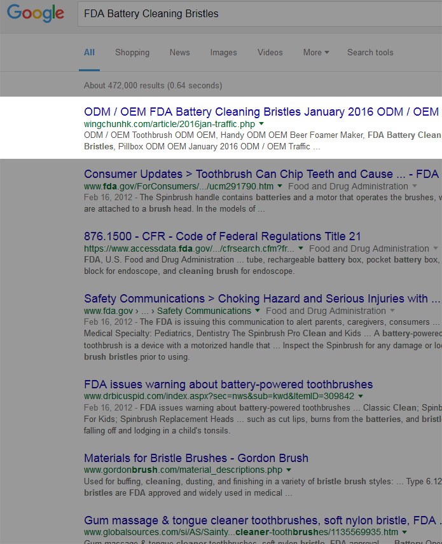Click Food and Drug Administration label under Safety Communications

click(326, 311)
